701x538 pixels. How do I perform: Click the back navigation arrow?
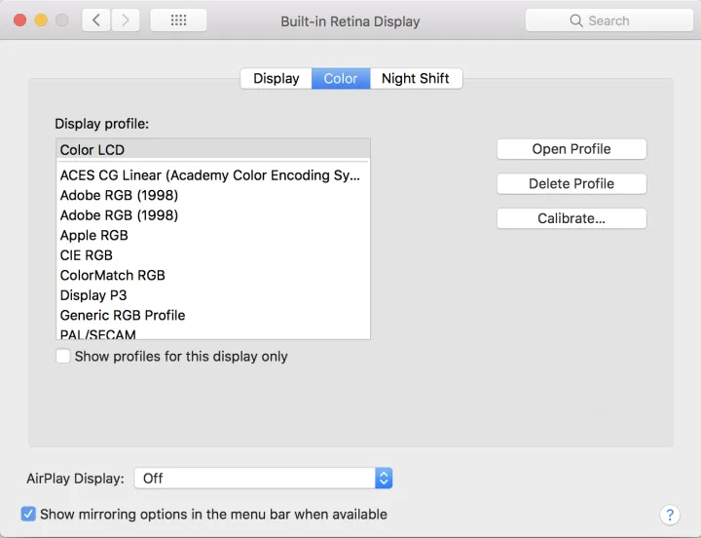click(x=95, y=20)
